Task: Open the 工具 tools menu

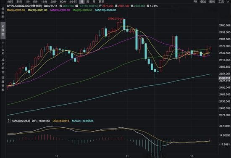Action: click(x=221, y=2)
